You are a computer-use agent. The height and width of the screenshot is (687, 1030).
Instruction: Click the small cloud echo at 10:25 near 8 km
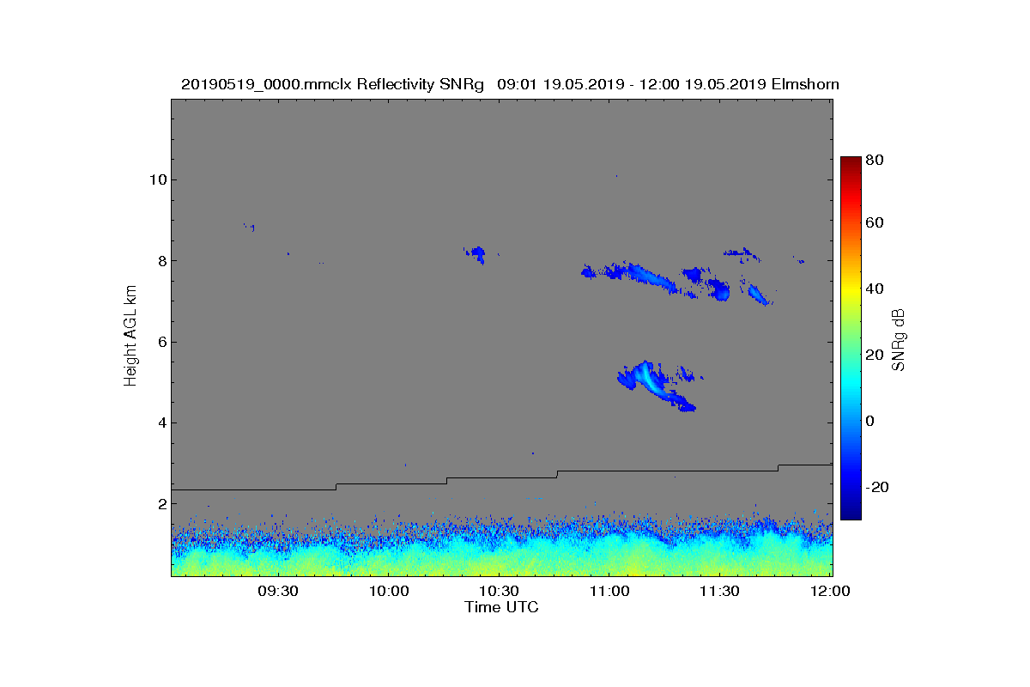pos(476,254)
